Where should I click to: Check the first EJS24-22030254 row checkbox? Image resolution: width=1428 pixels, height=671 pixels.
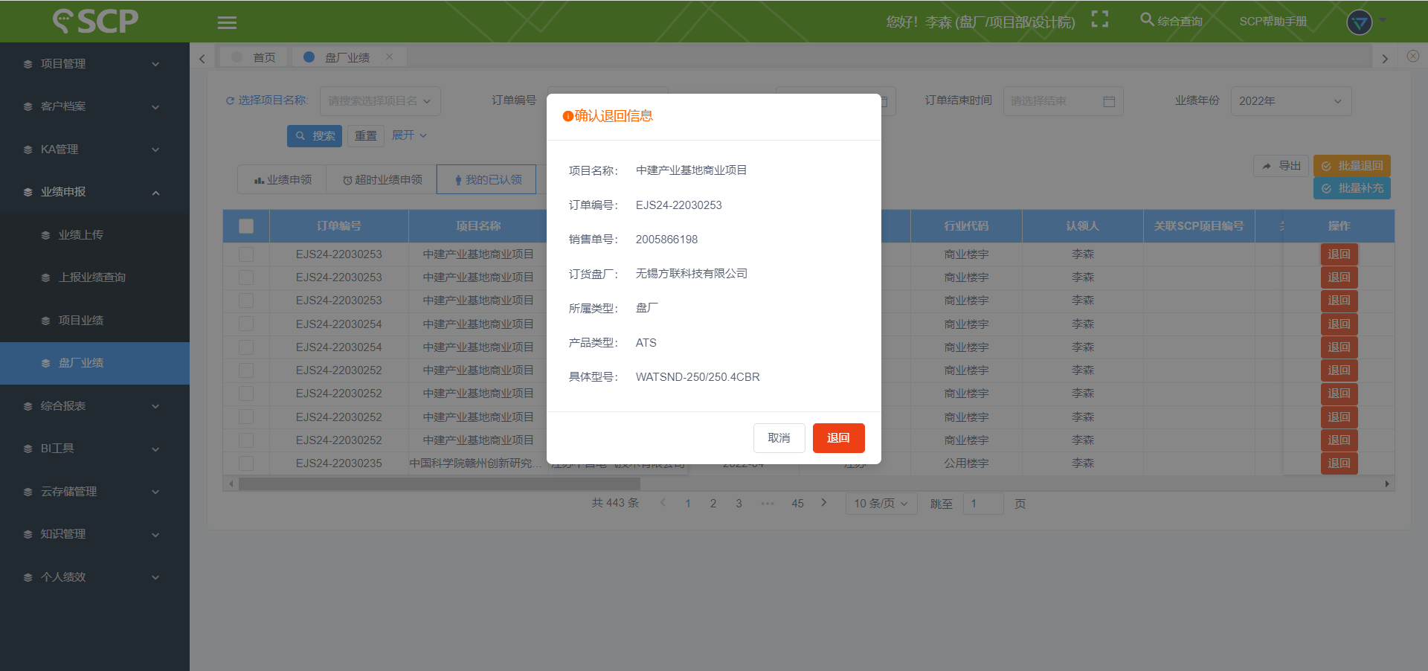[x=246, y=324]
